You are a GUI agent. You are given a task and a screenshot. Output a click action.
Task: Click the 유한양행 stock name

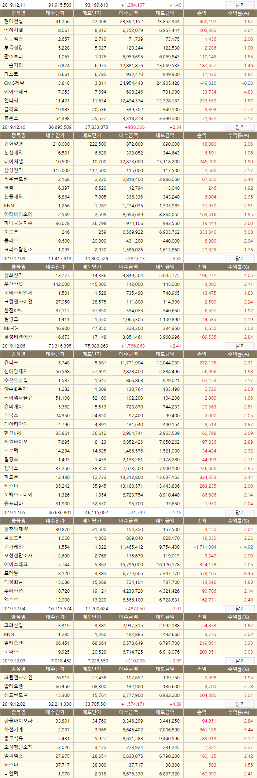(13, 144)
